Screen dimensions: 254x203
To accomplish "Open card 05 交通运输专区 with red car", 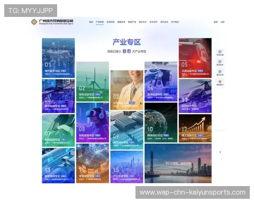I will pos(195,58).
